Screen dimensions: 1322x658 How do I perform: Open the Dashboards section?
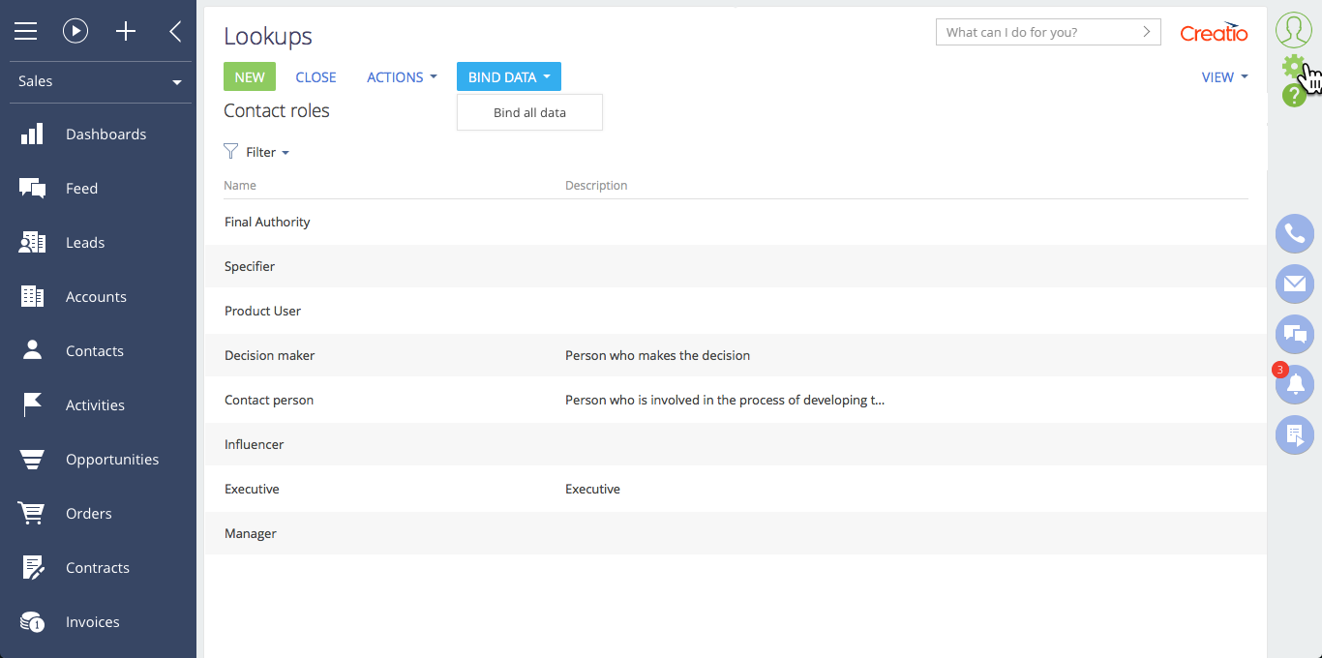[x=105, y=134]
